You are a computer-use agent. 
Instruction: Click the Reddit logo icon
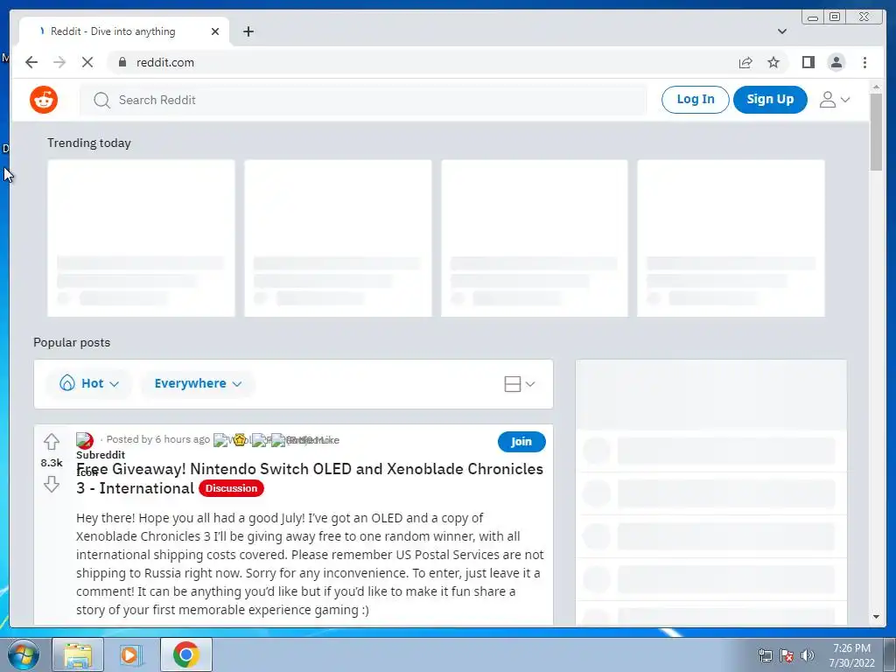(x=44, y=100)
